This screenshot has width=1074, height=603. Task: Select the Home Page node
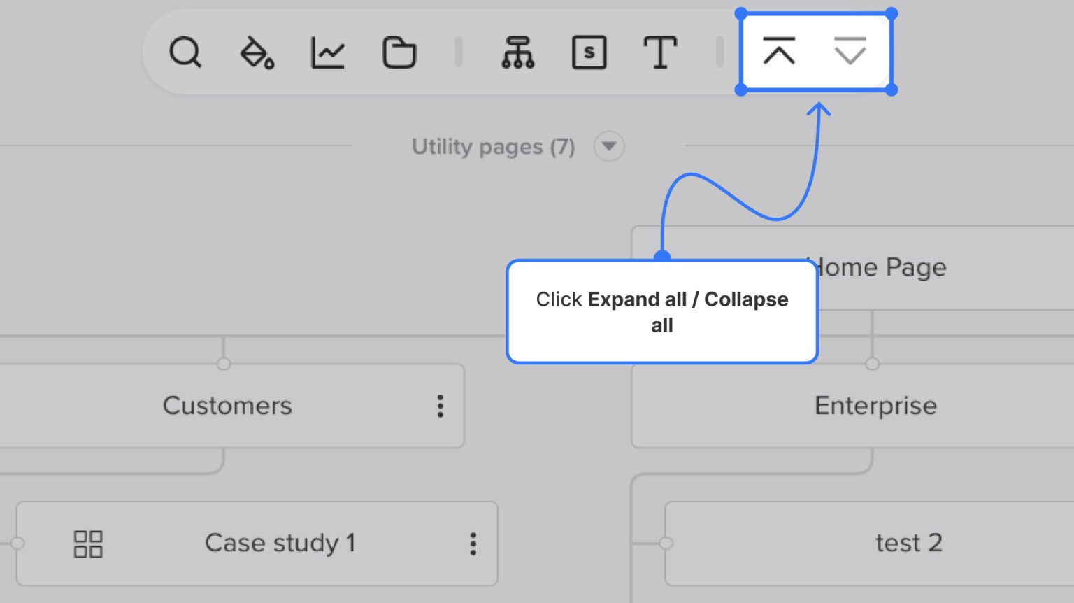pos(876,267)
